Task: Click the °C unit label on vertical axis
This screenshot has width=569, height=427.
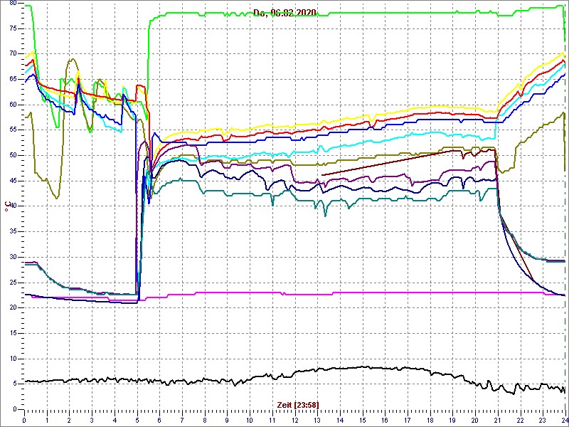Action: [x=7, y=206]
